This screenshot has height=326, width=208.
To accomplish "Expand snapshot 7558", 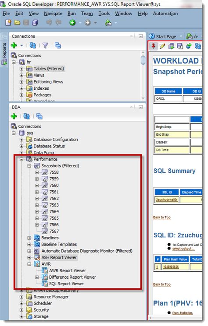I will click(x=37, y=172).
